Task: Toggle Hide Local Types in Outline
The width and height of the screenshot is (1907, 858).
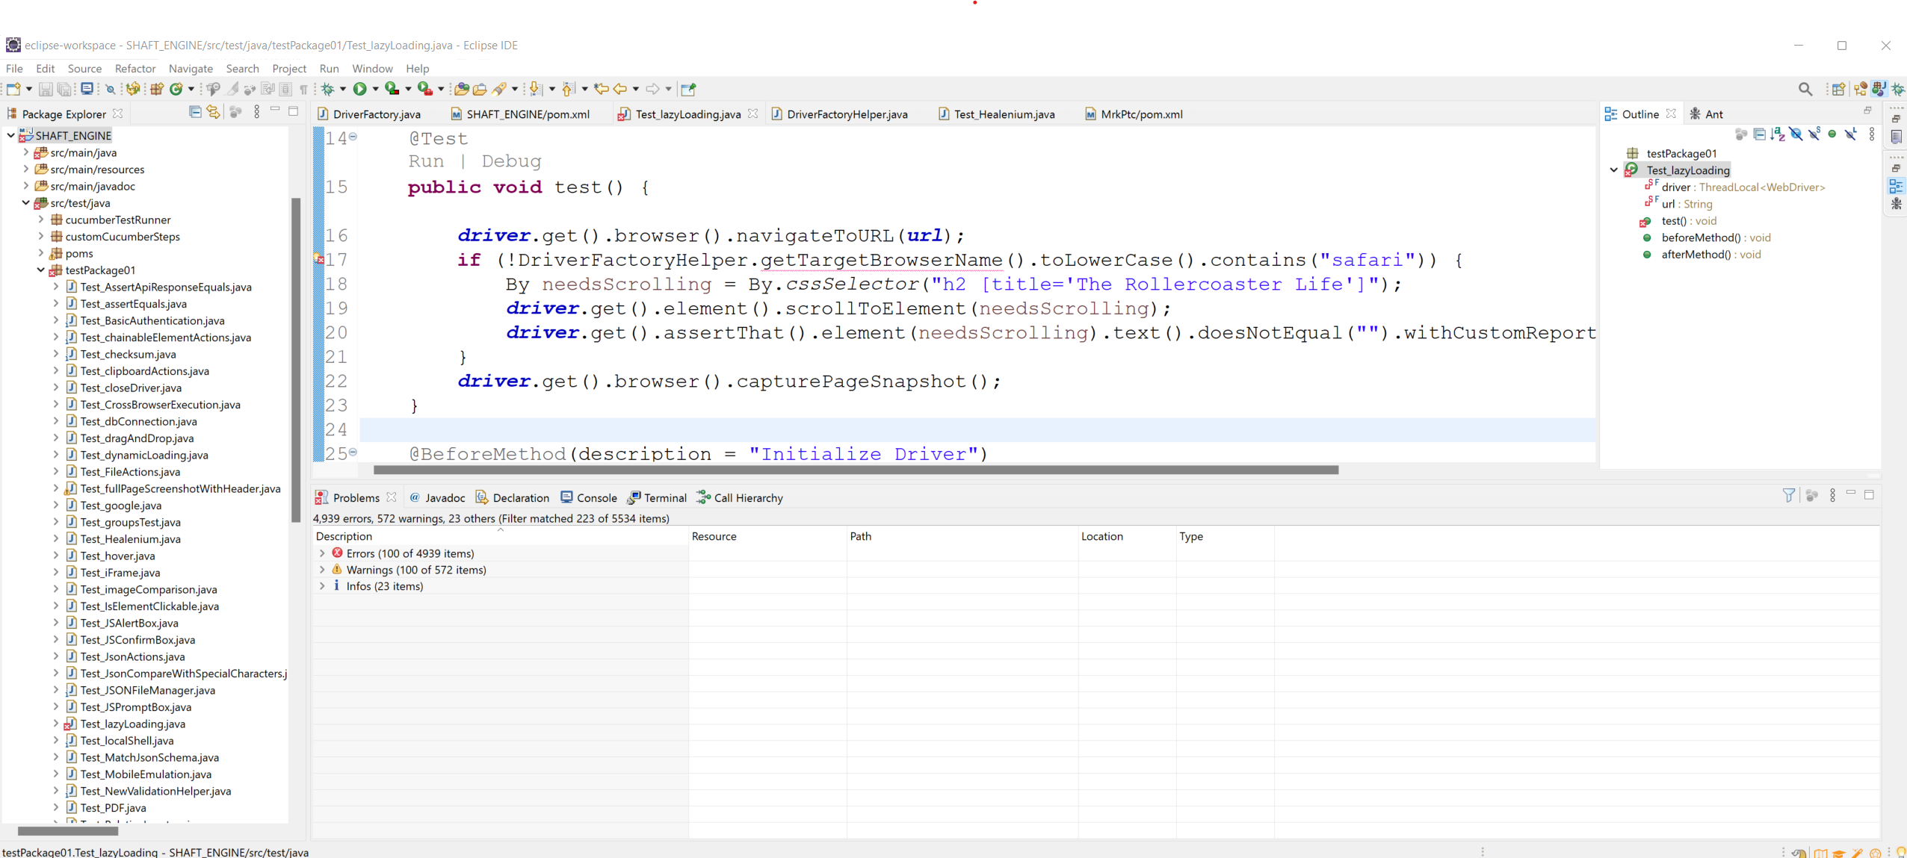Action: (x=1850, y=134)
